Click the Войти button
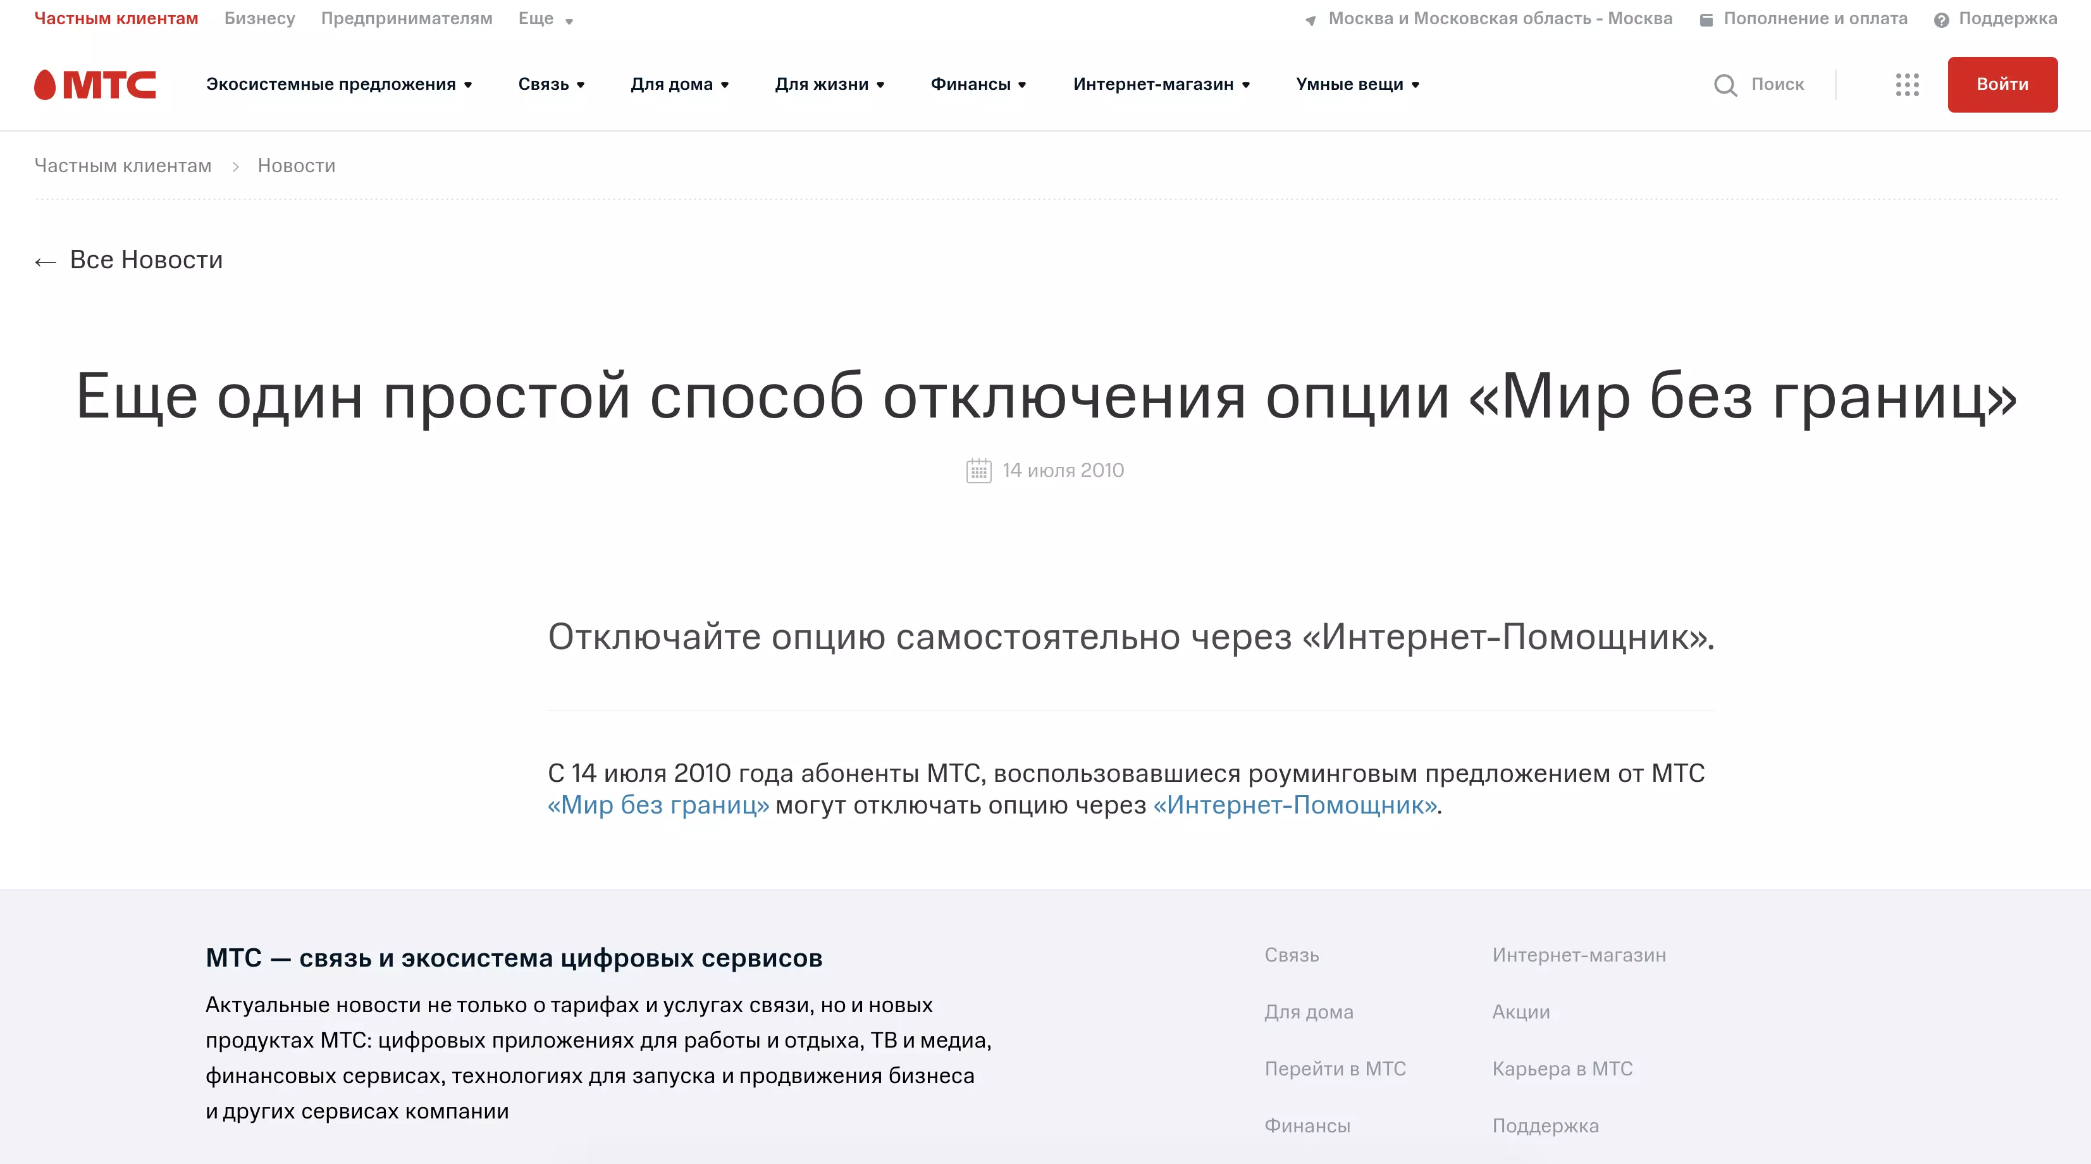The image size is (2091, 1164). click(x=2002, y=84)
